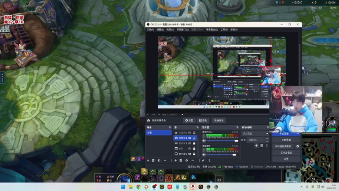The height and width of the screenshot is (191, 339).
Task: Open the 场景集合(S) menu in OBS
Action: click(x=212, y=30)
